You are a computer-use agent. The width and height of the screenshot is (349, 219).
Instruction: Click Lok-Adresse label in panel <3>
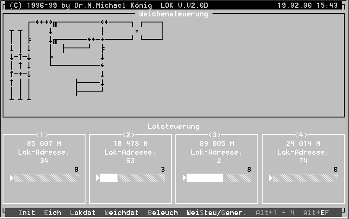[217, 152]
